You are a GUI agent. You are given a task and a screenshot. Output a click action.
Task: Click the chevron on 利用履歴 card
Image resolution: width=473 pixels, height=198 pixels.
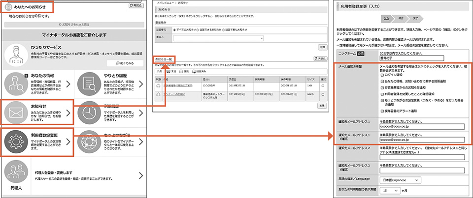point(140,113)
